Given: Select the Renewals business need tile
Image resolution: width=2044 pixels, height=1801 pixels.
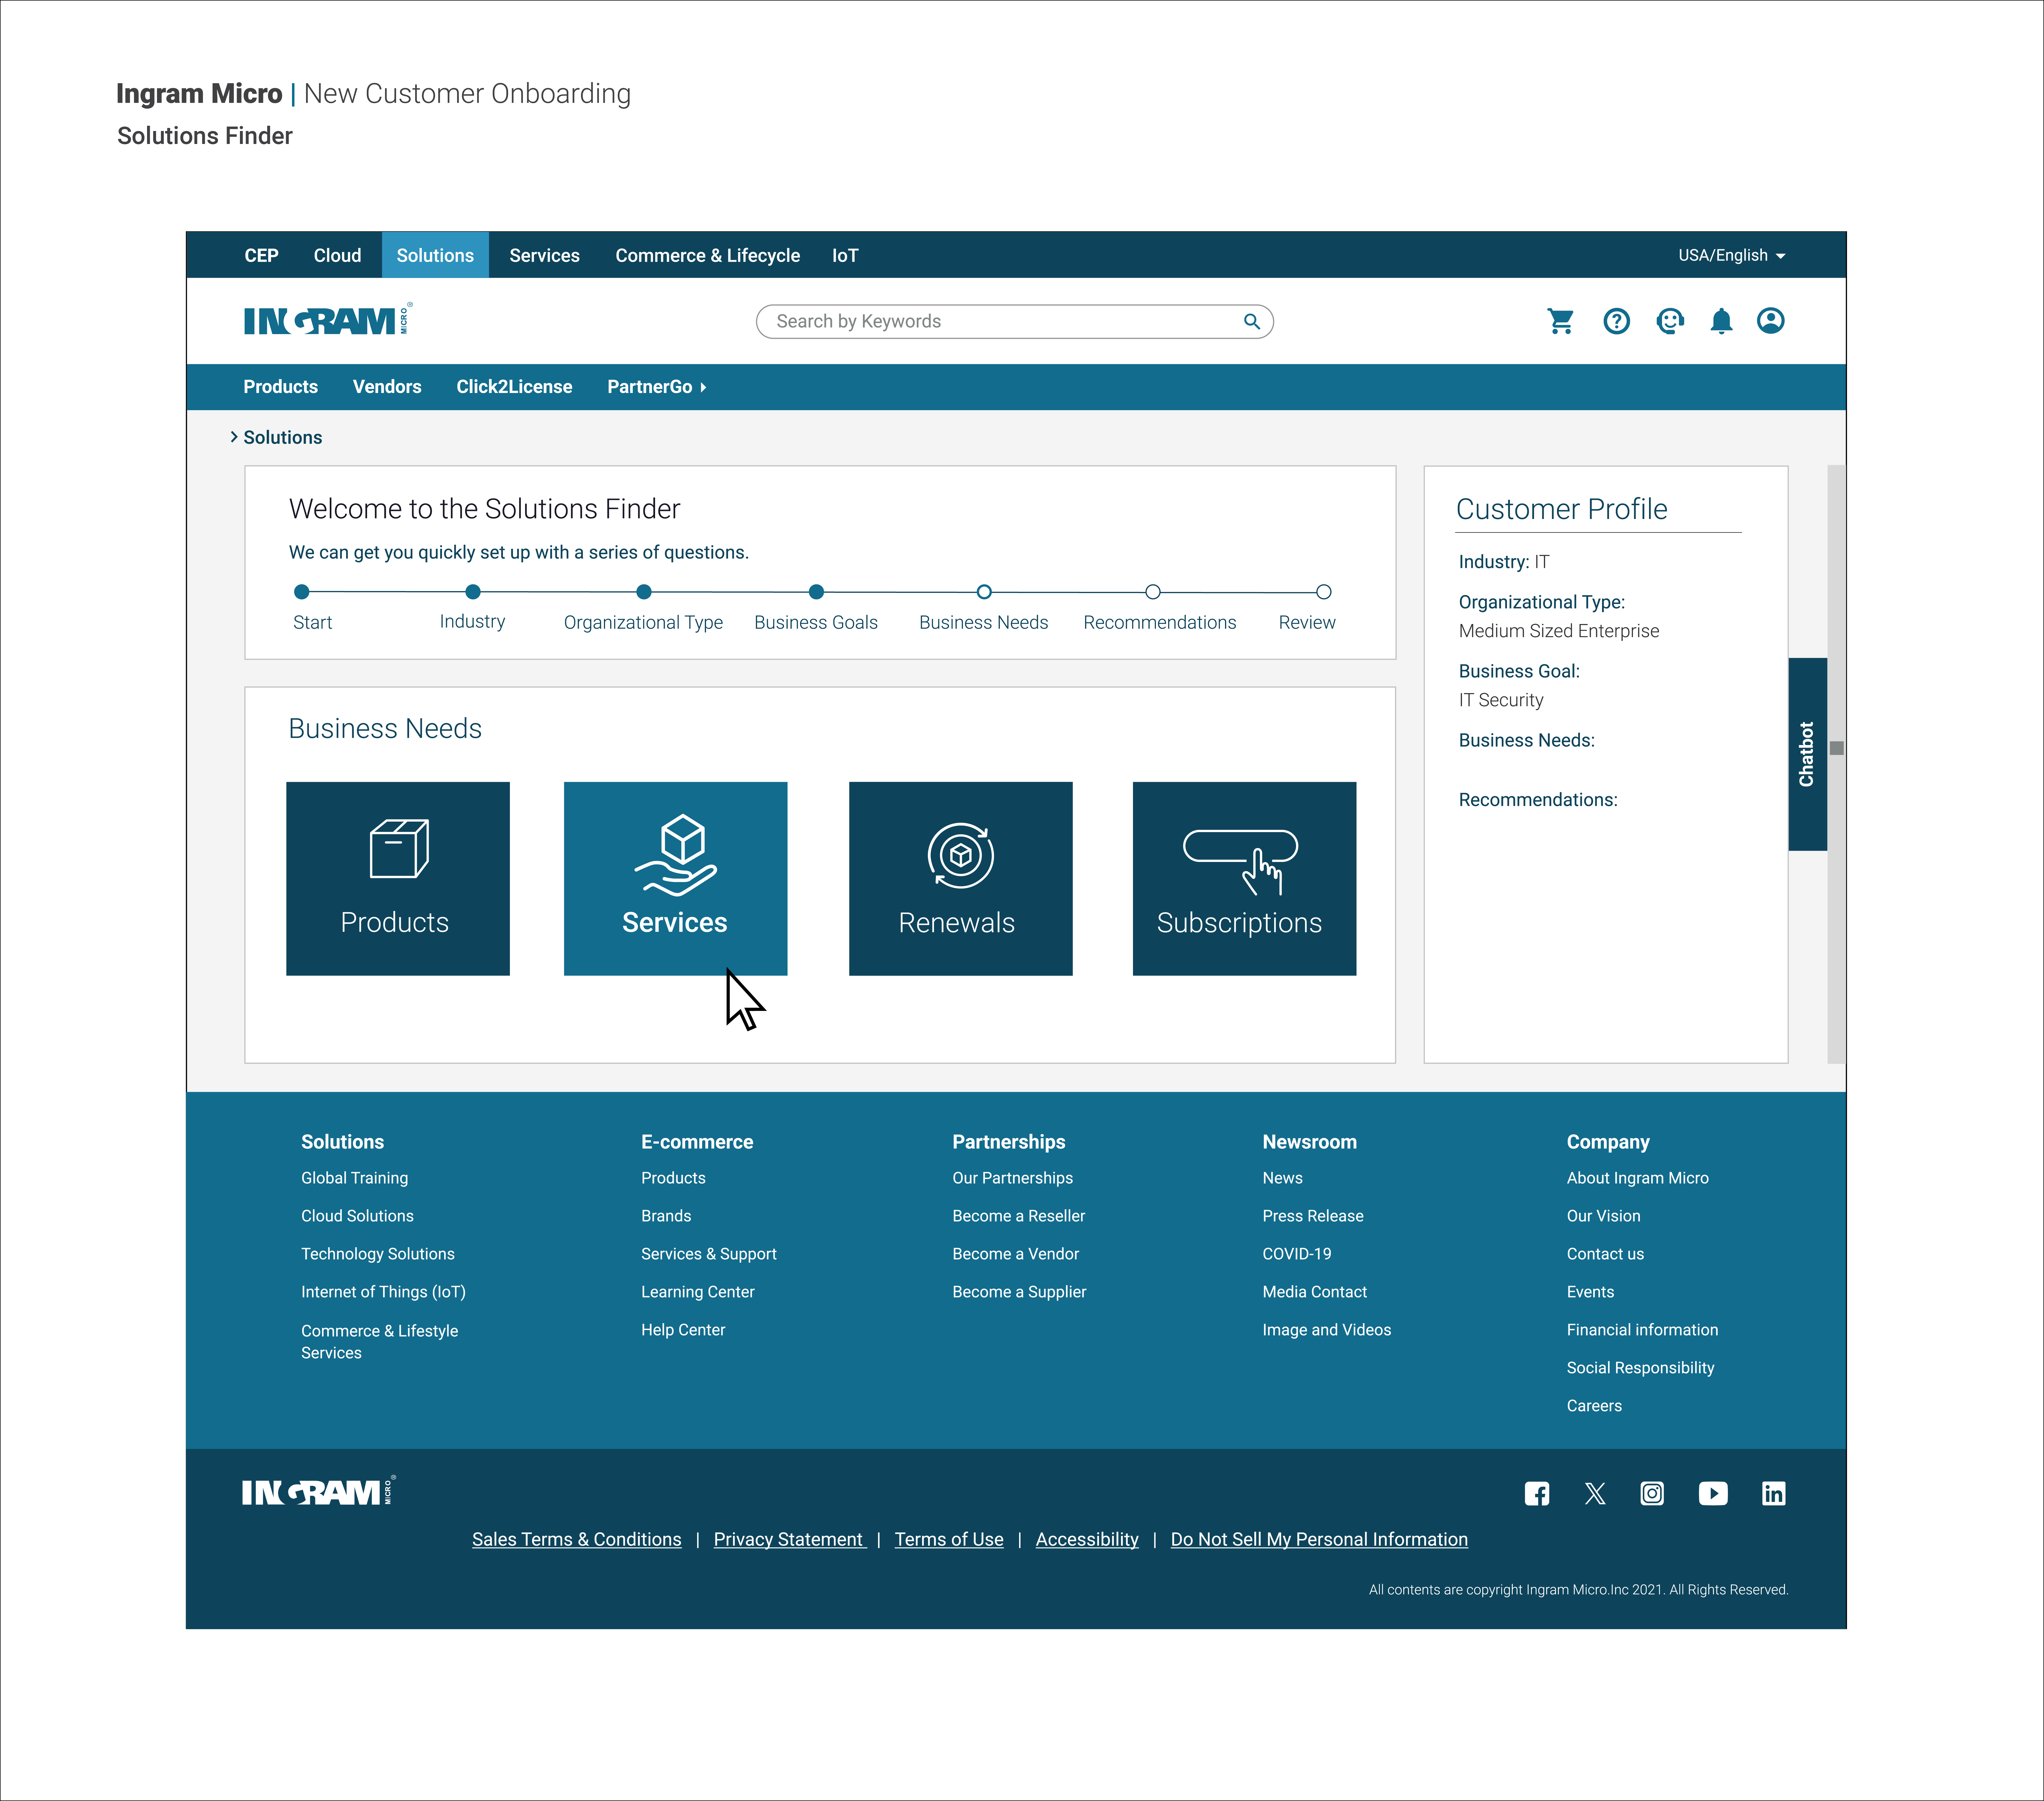Looking at the screenshot, I should (960, 878).
